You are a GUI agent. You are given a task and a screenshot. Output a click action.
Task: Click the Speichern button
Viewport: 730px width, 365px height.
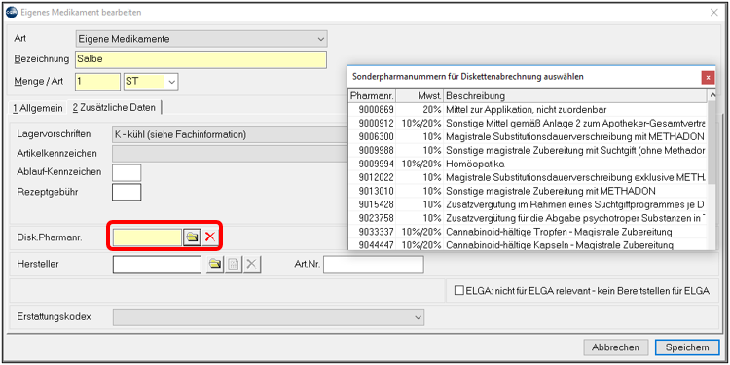[x=687, y=347]
